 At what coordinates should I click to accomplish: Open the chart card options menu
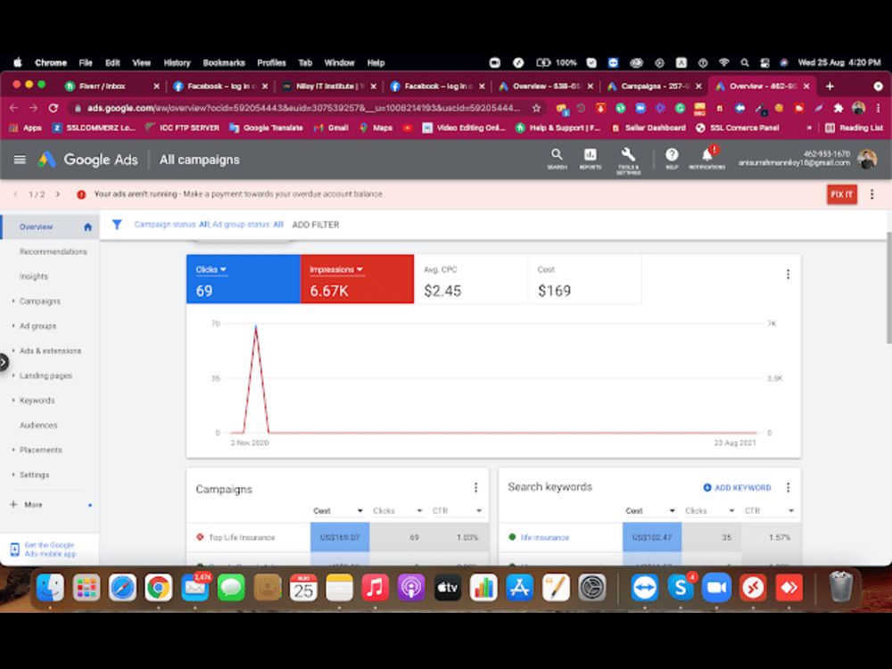pyautogui.click(x=788, y=275)
